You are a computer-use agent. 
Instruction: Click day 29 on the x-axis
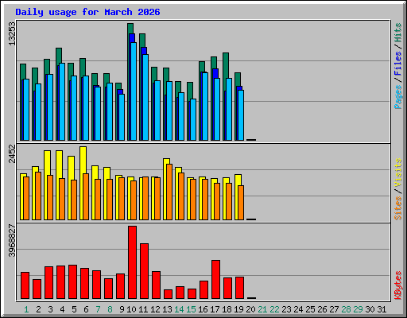[x=358, y=309]
